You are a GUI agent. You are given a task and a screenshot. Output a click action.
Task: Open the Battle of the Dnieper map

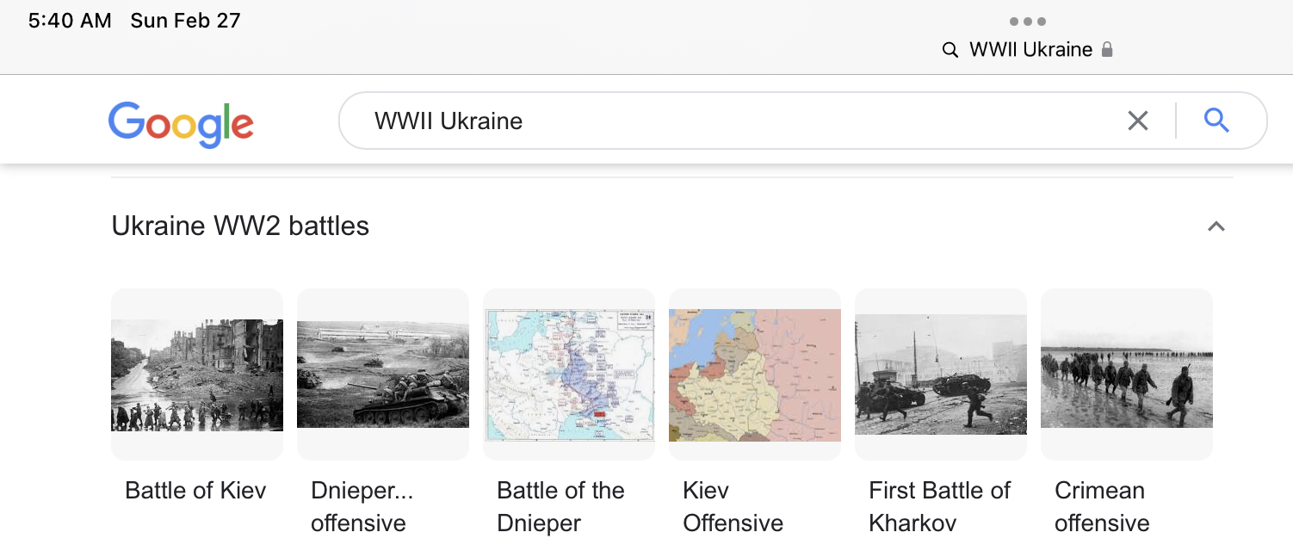pyautogui.click(x=569, y=374)
